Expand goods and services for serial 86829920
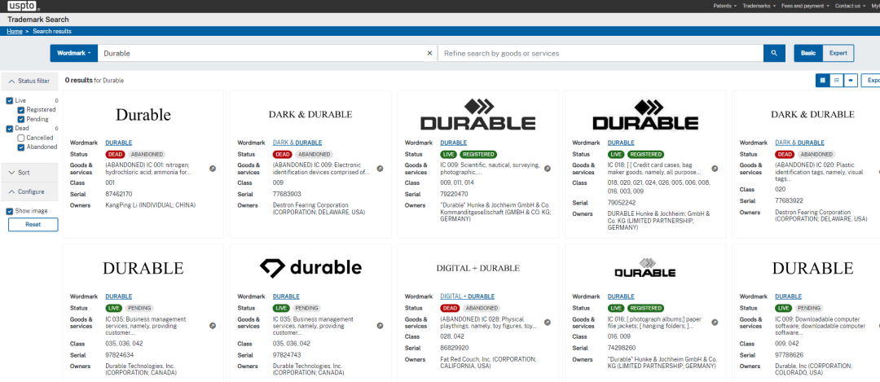Image resolution: width=880 pixels, height=382 pixels. pyautogui.click(x=548, y=323)
